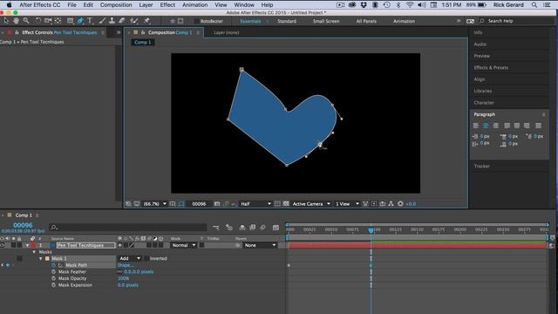Hide Pen Tool Techniques layer eye
Screen dimensions: 558x314
(2, 245)
